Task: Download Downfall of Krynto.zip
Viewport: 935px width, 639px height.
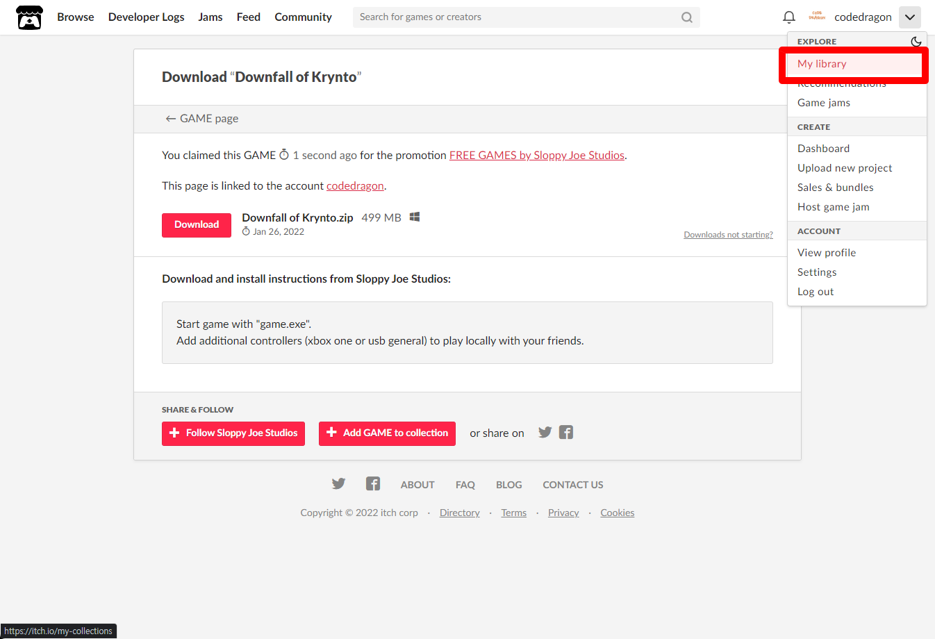Action: [197, 225]
